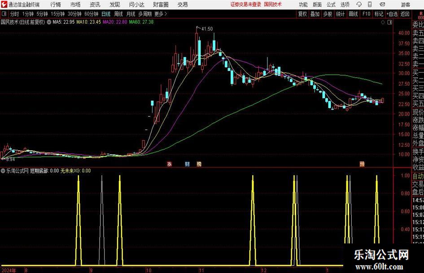Open the 交易 menu
Viewport: 424px width, 273px height.
[x=183, y=4]
